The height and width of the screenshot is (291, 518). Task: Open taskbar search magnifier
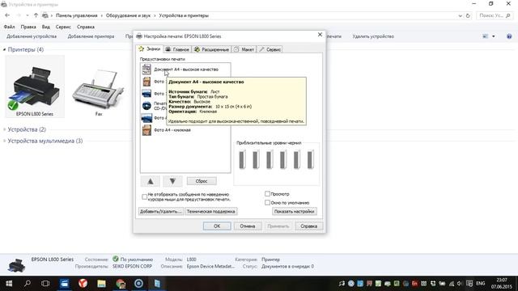point(28,284)
